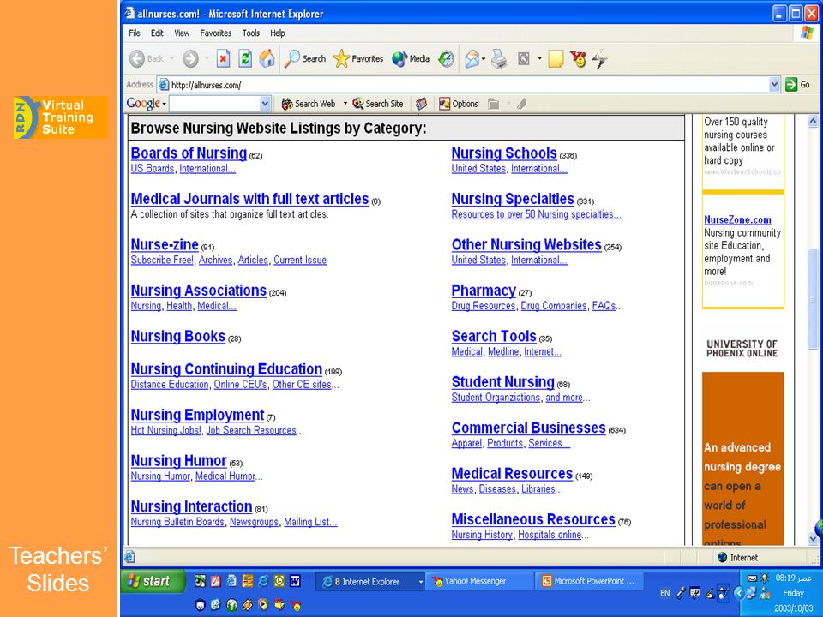
Task: Open the Pharmacy category link
Action: click(484, 291)
